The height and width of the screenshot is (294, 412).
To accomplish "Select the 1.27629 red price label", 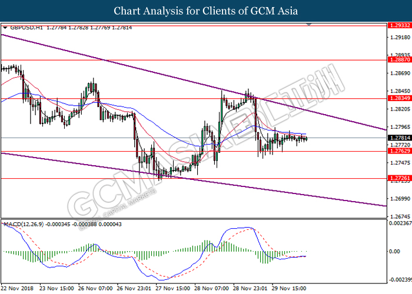I will [x=400, y=151].
